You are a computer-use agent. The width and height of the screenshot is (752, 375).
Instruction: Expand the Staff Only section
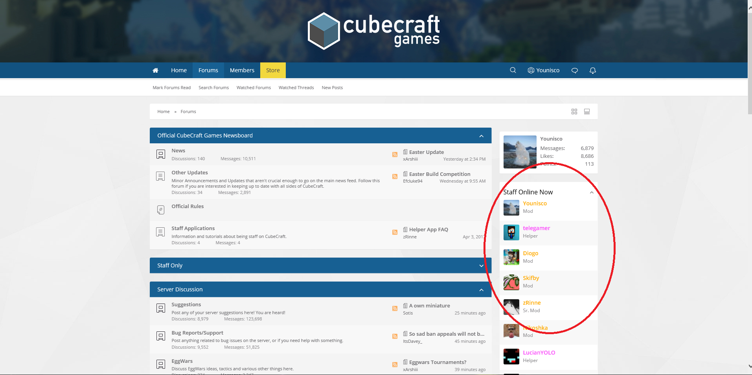coord(481,266)
